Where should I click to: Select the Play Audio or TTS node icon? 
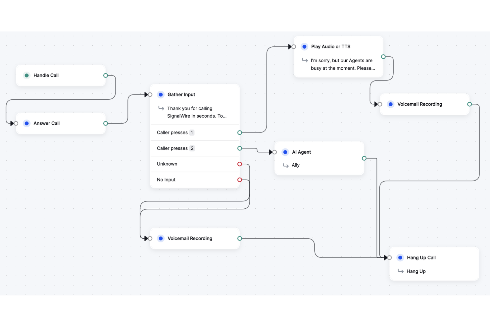pyautogui.click(x=304, y=46)
